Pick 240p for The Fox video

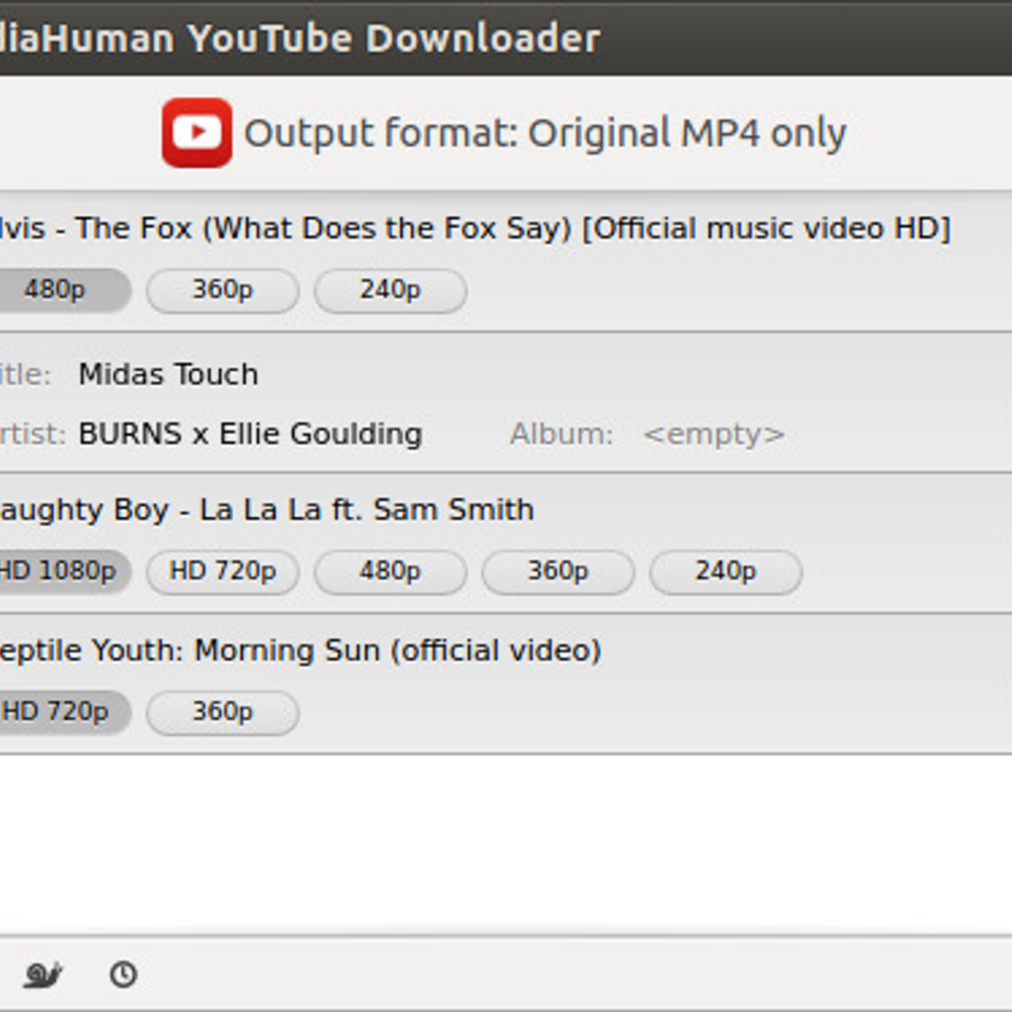(390, 290)
